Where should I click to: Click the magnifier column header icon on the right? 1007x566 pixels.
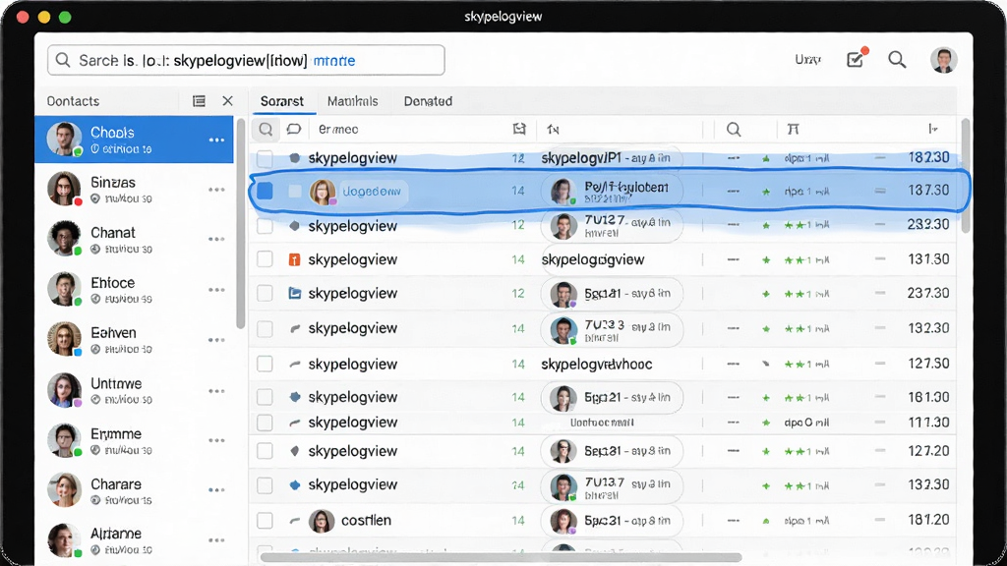734,130
